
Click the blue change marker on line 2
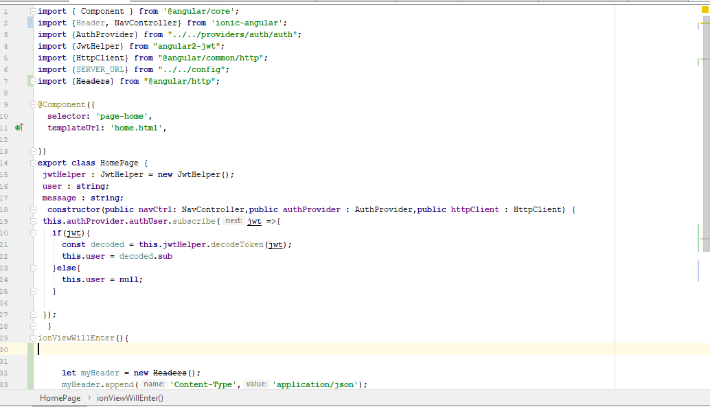pos(30,23)
